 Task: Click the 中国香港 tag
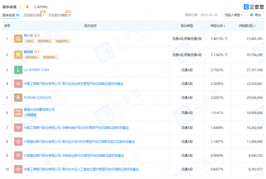pyautogui.click(x=31, y=115)
